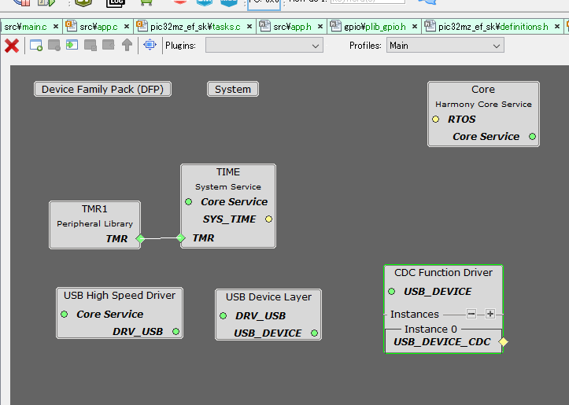
Task: Click green diamond on TMR1 block
Action: (x=140, y=238)
